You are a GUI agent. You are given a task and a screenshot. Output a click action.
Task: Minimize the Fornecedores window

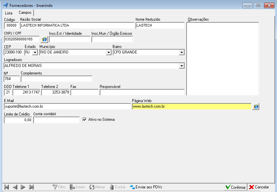click(x=247, y=6)
